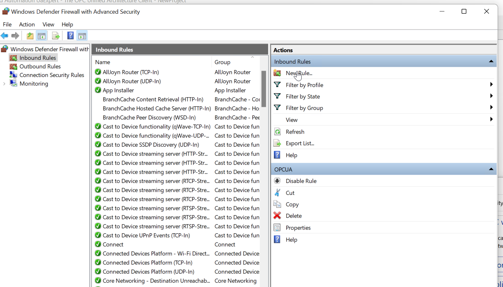Click Refresh in Actions pane
The image size is (503, 287).
(x=295, y=132)
